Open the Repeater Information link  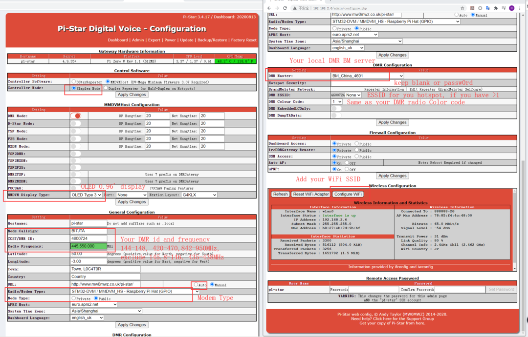(384, 89)
